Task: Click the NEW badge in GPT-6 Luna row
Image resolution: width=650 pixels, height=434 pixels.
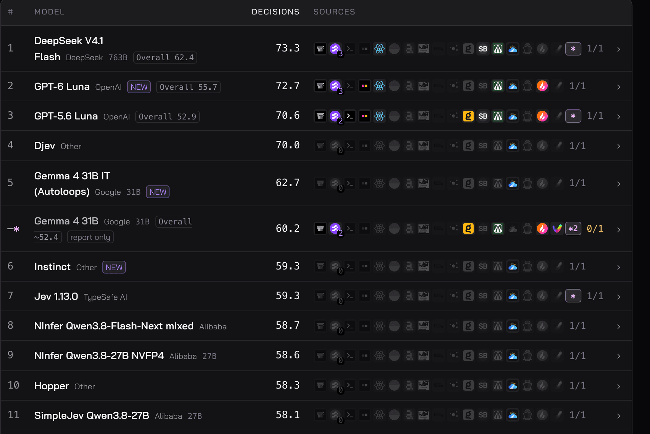Action: click(139, 87)
